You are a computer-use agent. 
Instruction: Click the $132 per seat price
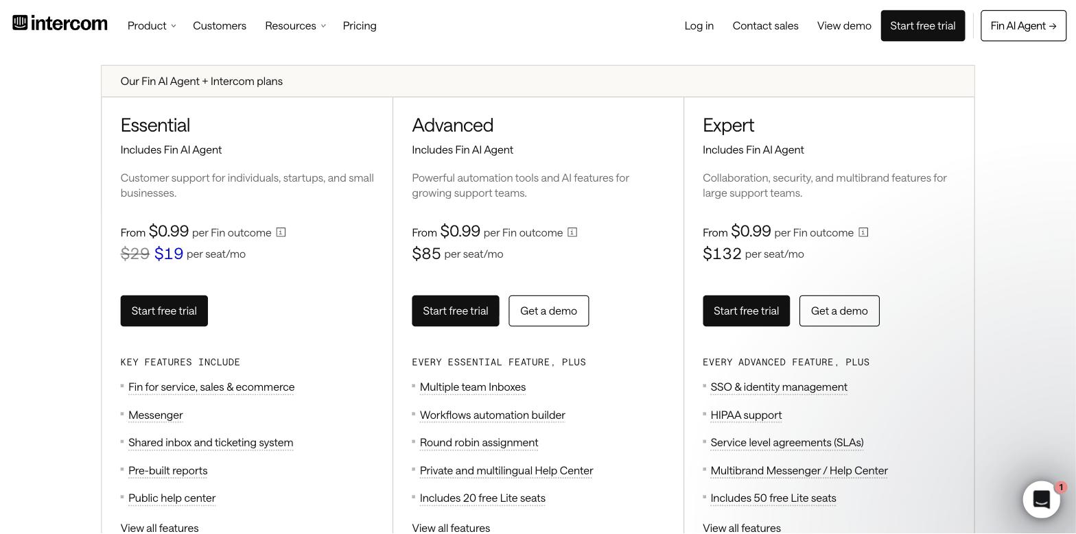pyautogui.click(x=722, y=254)
